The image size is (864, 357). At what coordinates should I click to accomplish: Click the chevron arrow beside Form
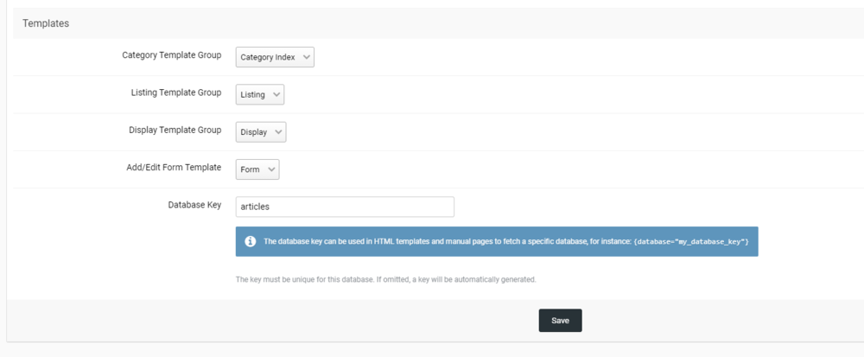coord(272,169)
